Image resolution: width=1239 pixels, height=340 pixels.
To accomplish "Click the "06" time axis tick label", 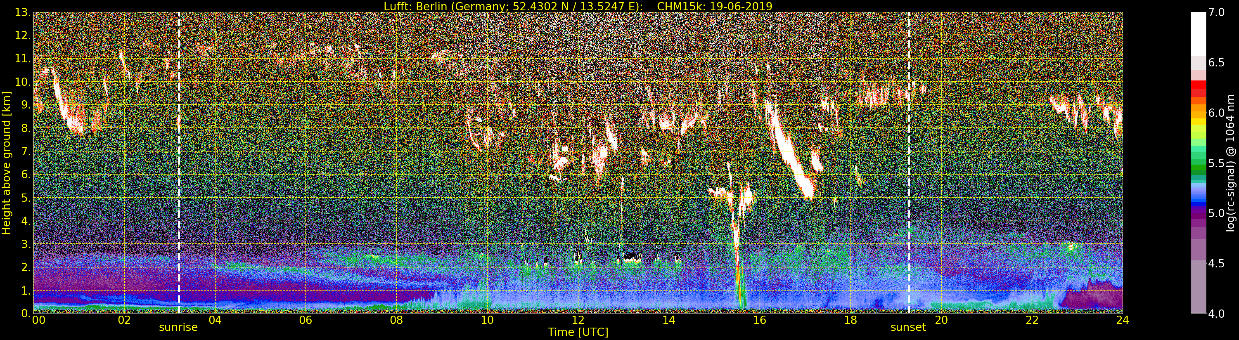I will click(x=306, y=319).
